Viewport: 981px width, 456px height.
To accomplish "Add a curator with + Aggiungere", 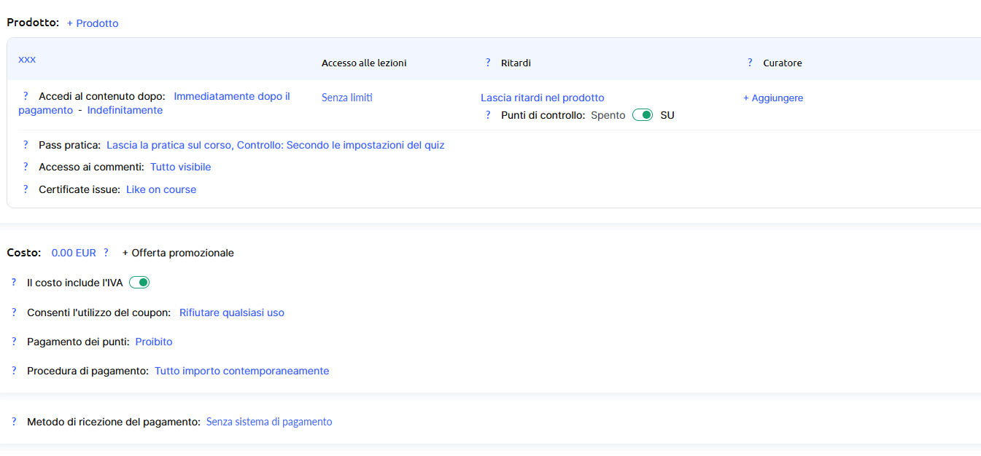I will click(772, 98).
